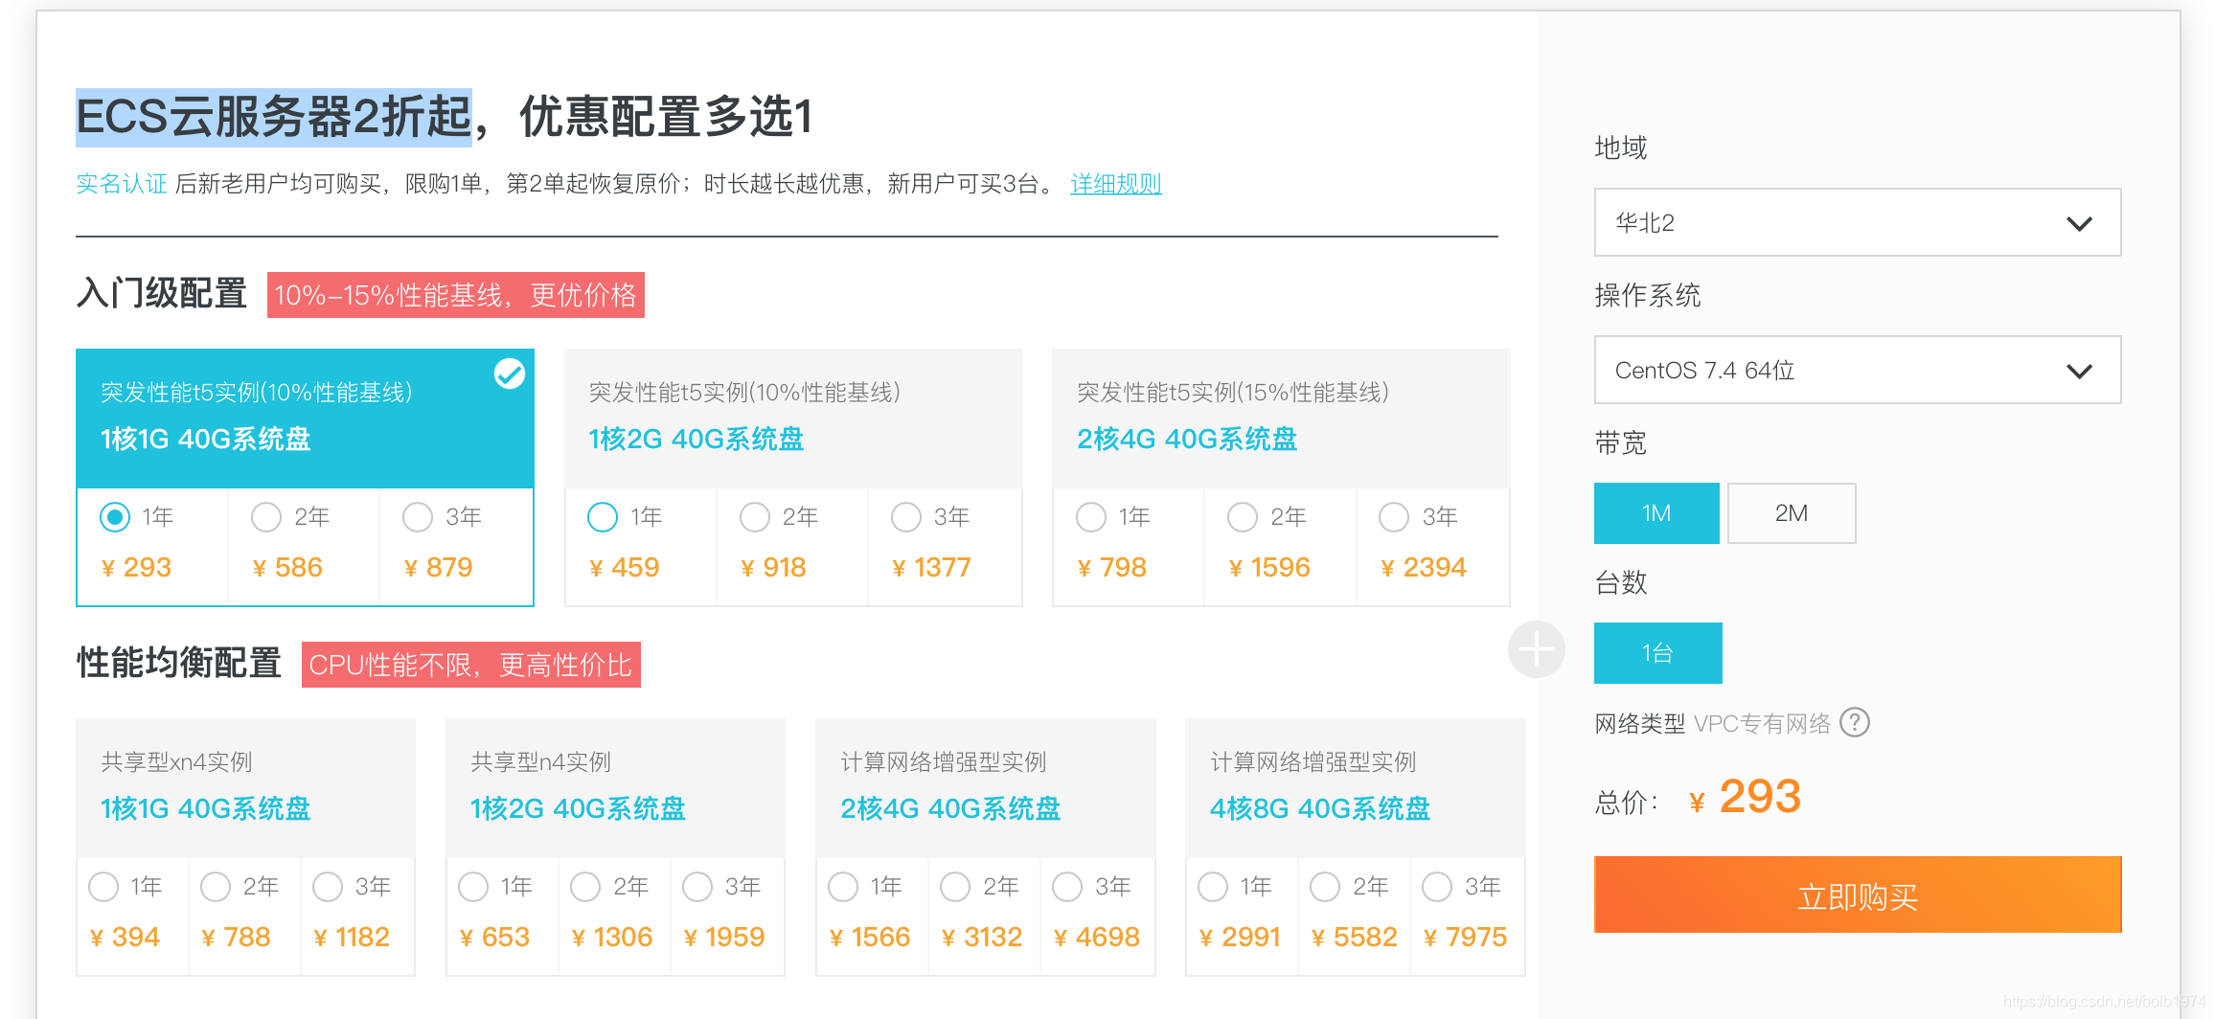Open the 实名认证 link
The height and width of the screenshot is (1019, 2215).
122,184
